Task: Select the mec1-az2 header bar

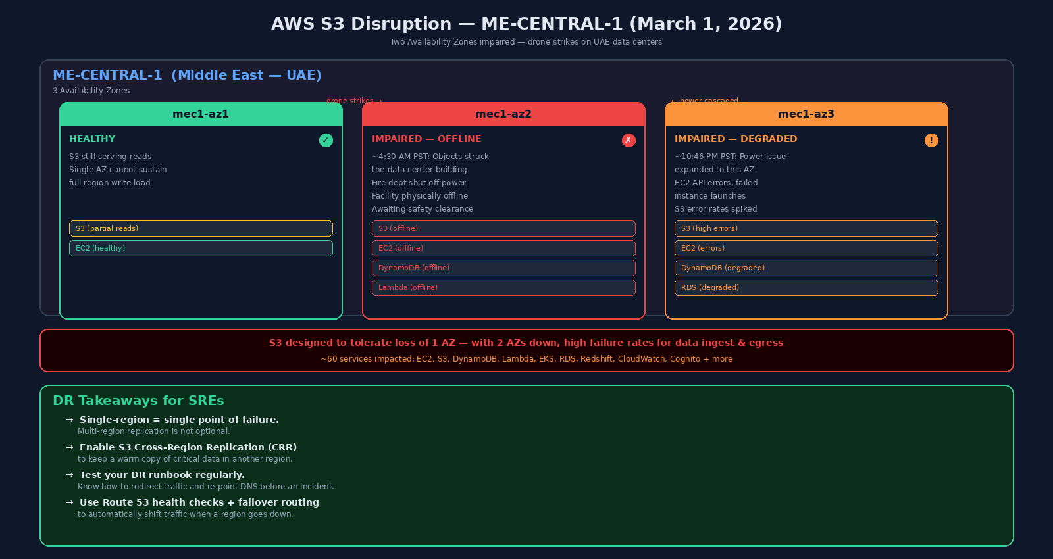Action: point(503,114)
